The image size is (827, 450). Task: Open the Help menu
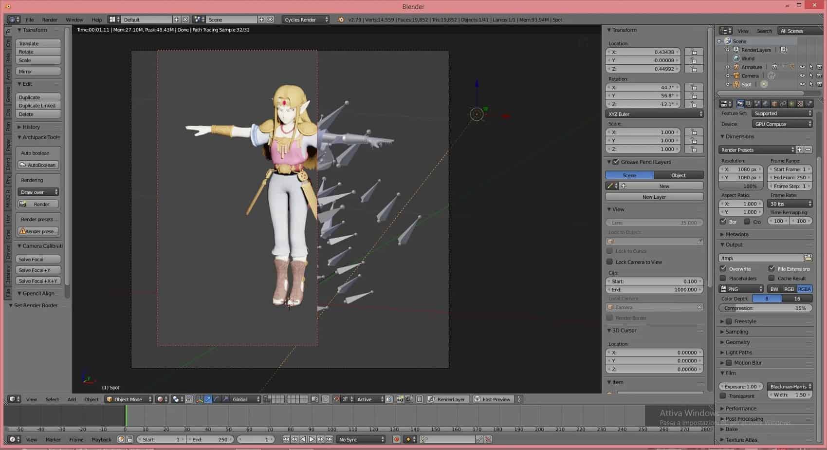[97, 19]
